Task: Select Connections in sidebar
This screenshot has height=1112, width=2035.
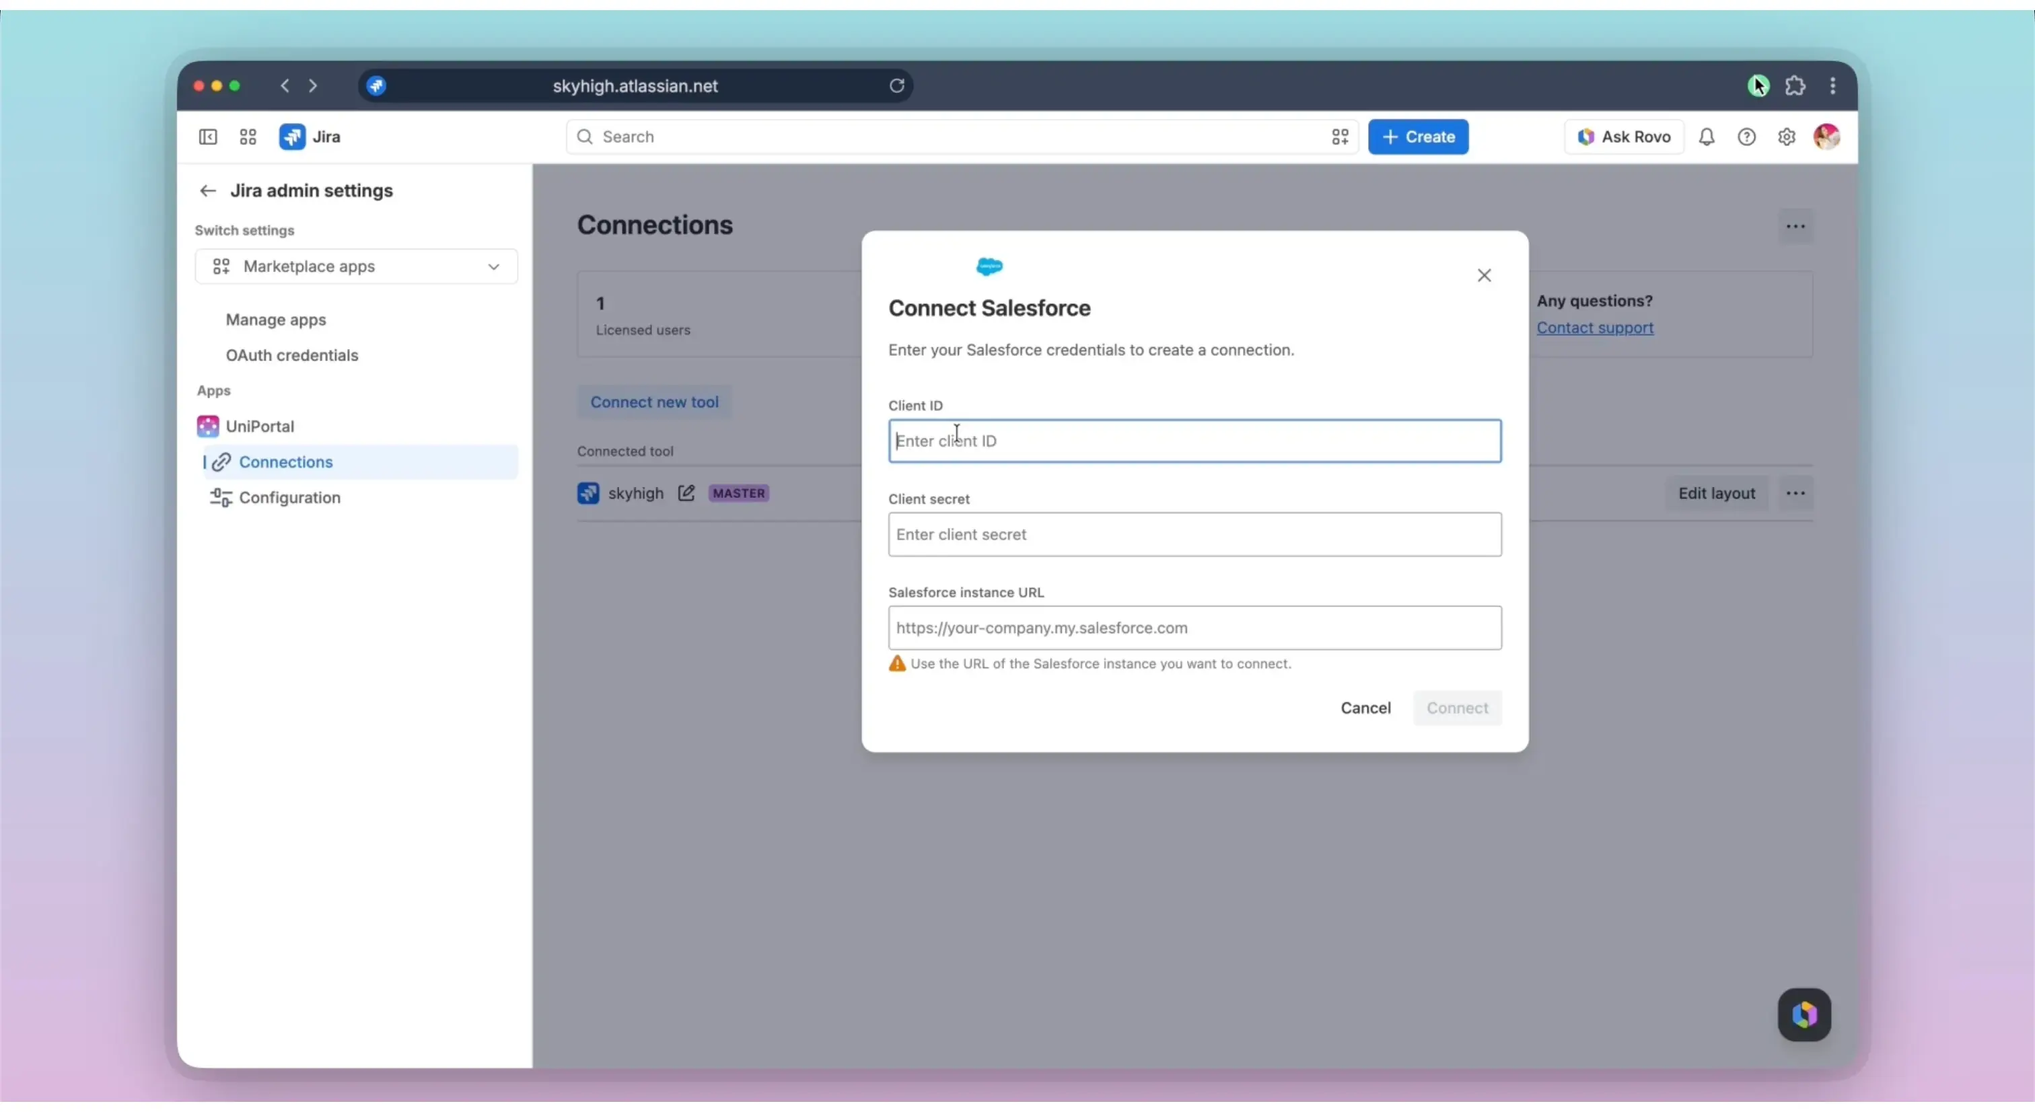Action: [x=360, y=462]
